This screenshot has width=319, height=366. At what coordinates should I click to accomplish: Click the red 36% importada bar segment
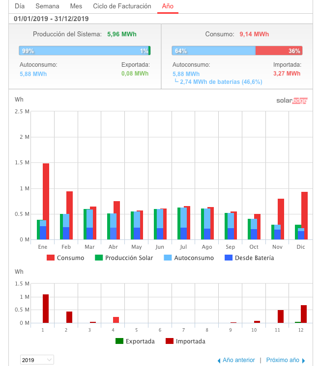(x=279, y=51)
